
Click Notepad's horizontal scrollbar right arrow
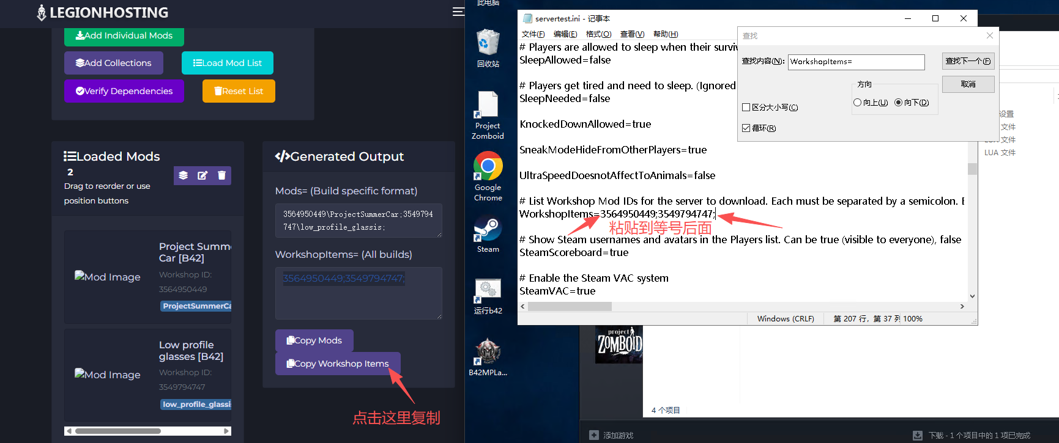tap(962, 307)
